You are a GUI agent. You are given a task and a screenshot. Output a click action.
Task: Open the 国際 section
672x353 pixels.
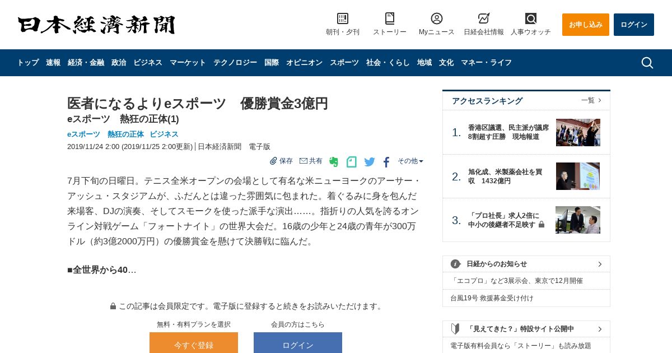pyautogui.click(x=272, y=63)
